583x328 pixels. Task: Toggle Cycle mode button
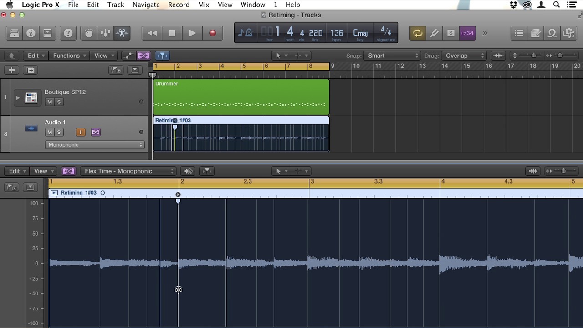coord(417,33)
